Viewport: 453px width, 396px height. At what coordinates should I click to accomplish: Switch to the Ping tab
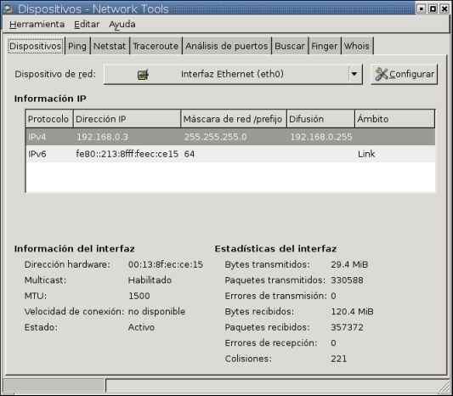pos(77,46)
